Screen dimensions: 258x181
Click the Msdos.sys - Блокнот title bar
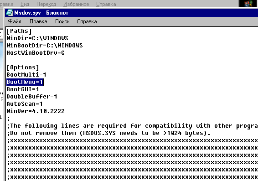click(x=131, y=13)
